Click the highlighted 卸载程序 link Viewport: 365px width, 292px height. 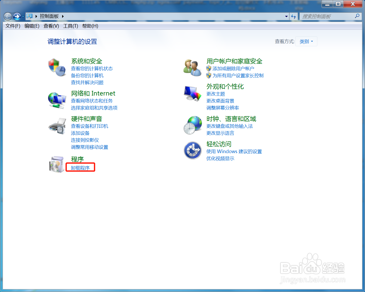(80, 167)
